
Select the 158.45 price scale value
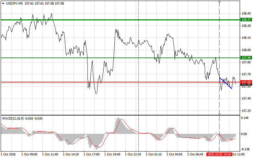(246, 14)
